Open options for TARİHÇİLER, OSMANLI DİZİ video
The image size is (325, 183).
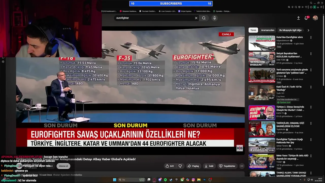click(x=311, y=123)
